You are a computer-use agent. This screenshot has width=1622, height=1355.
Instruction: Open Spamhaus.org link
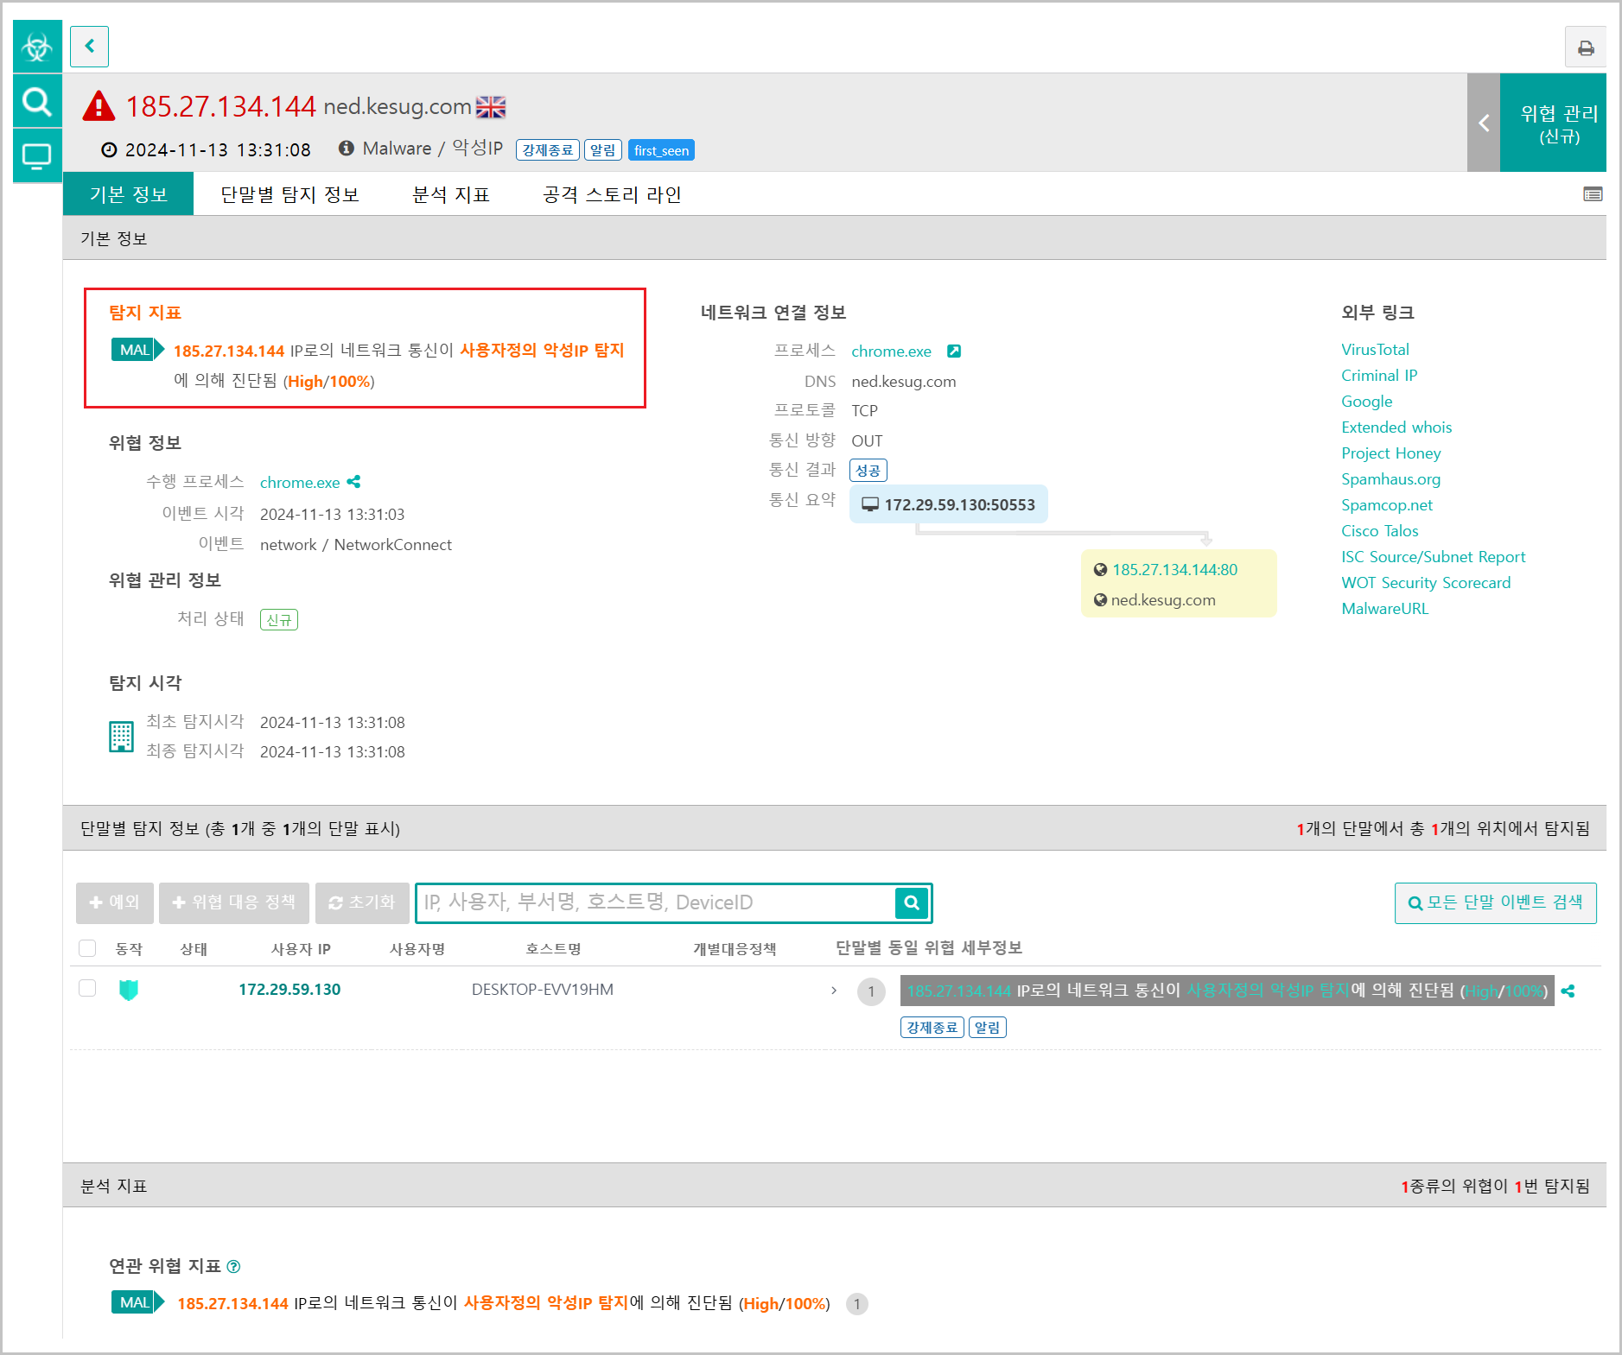pos(1391,479)
